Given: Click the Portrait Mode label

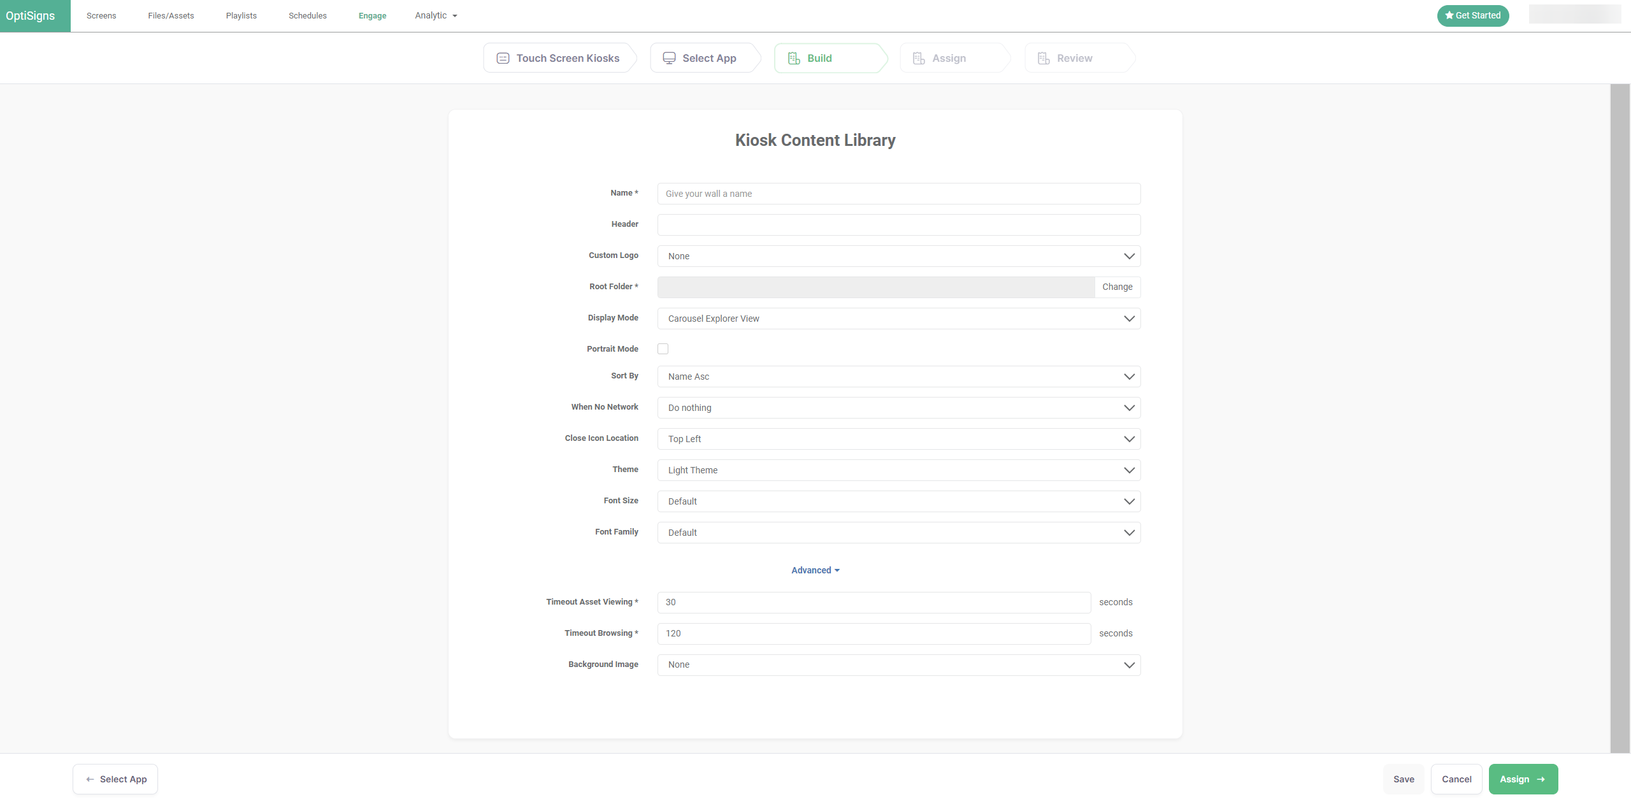Looking at the screenshot, I should click(612, 349).
